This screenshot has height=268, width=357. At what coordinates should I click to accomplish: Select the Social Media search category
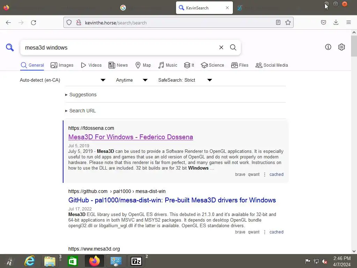click(272, 65)
